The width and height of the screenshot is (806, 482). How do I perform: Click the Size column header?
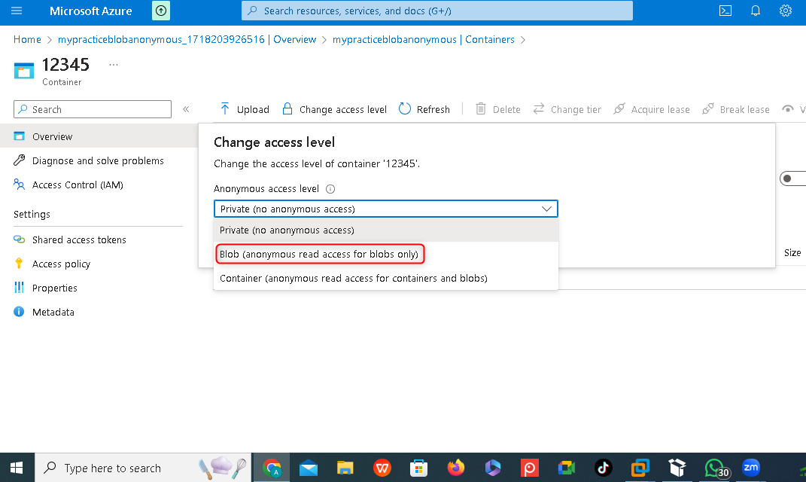click(x=792, y=252)
